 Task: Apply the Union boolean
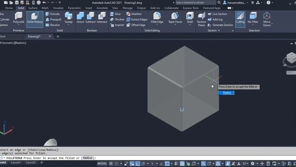pyautogui.click(x=80, y=18)
